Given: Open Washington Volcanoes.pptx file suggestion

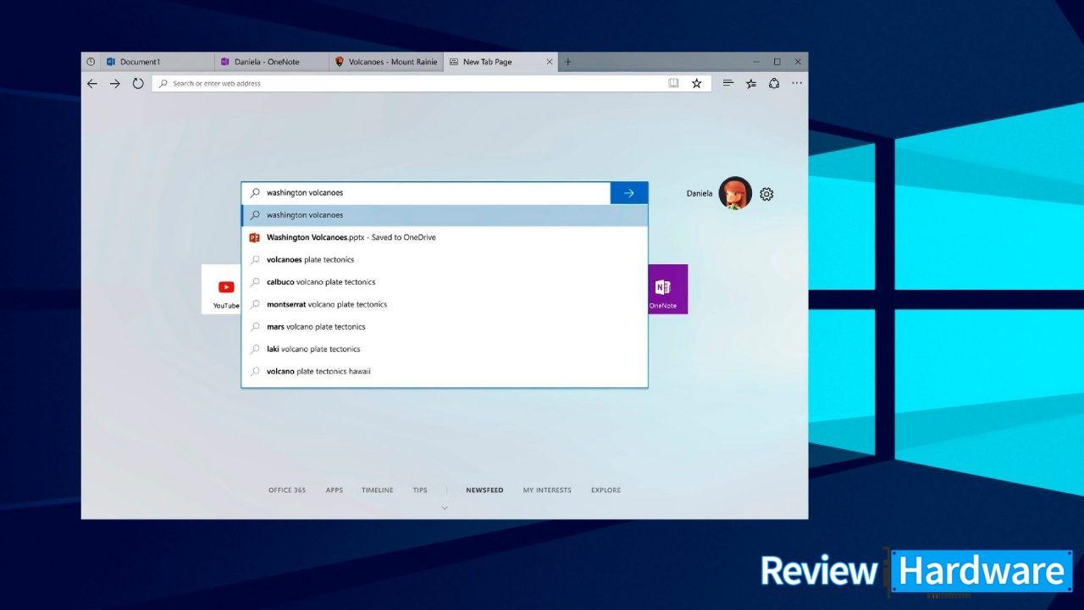Looking at the screenshot, I should [x=445, y=237].
